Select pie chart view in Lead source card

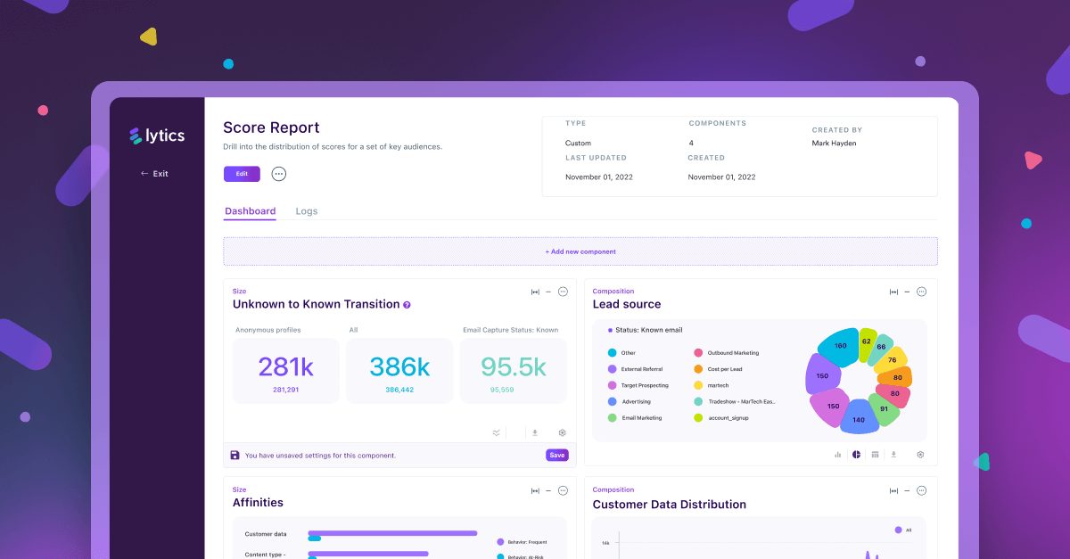(x=856, y=454)
